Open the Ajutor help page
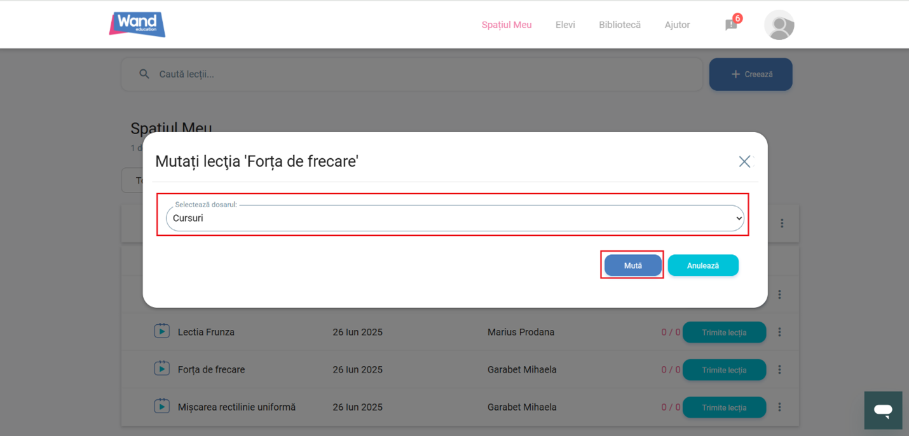 click(x=677, y=25)
